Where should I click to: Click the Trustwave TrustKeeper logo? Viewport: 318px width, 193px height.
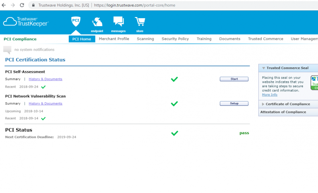[x=26, y=22]
